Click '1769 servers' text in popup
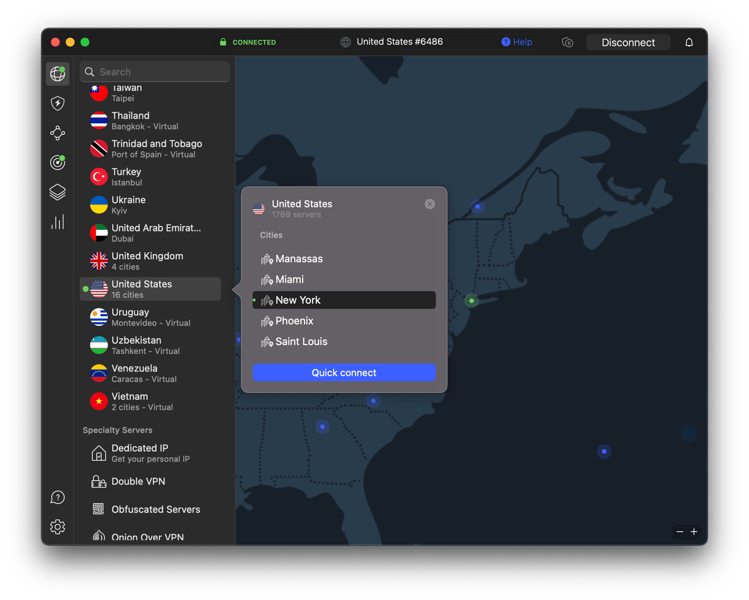The height and width of the screenshot is (600, 749). click(x=297, y=215)
